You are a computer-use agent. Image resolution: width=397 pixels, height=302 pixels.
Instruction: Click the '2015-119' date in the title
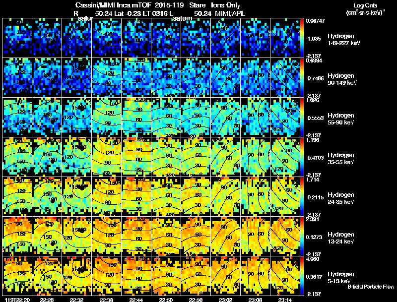pyautogui.click(x=170, y=5)
